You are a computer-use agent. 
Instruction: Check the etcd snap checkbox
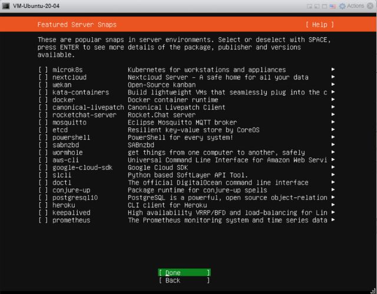tap(43, 130)
